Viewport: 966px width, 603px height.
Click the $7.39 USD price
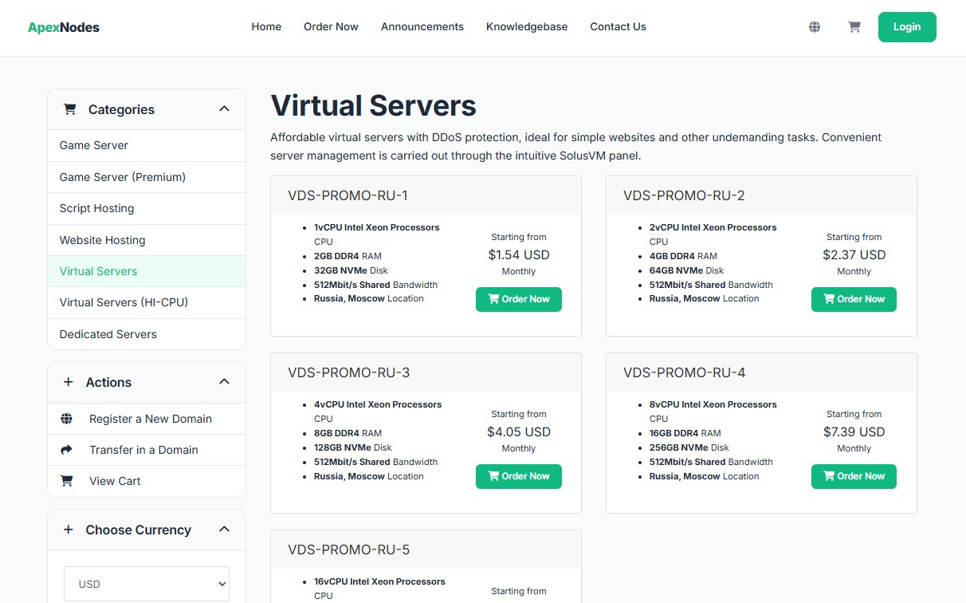854,432
